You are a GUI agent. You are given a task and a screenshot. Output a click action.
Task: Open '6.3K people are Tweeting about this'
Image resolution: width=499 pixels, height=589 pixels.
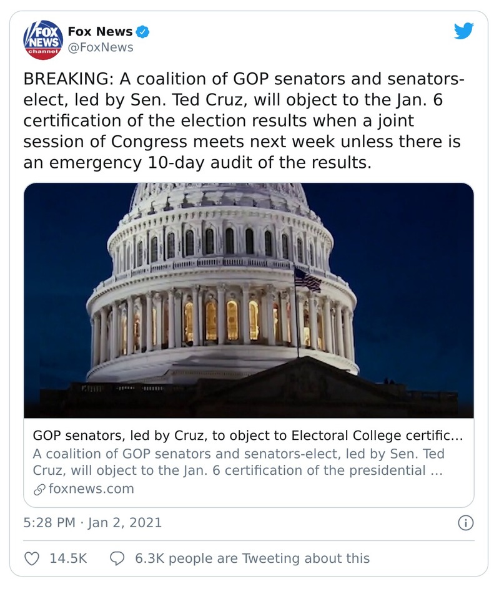[x=252, y=558]
